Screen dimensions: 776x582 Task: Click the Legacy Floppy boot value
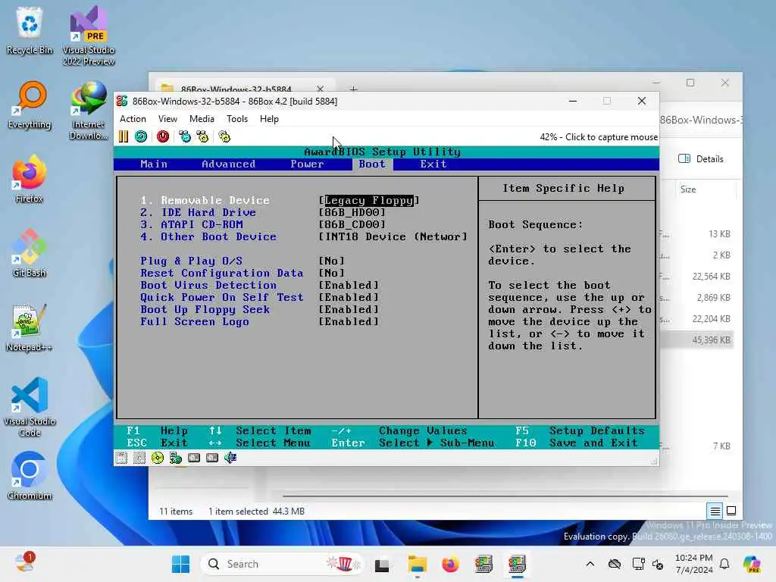369,200
